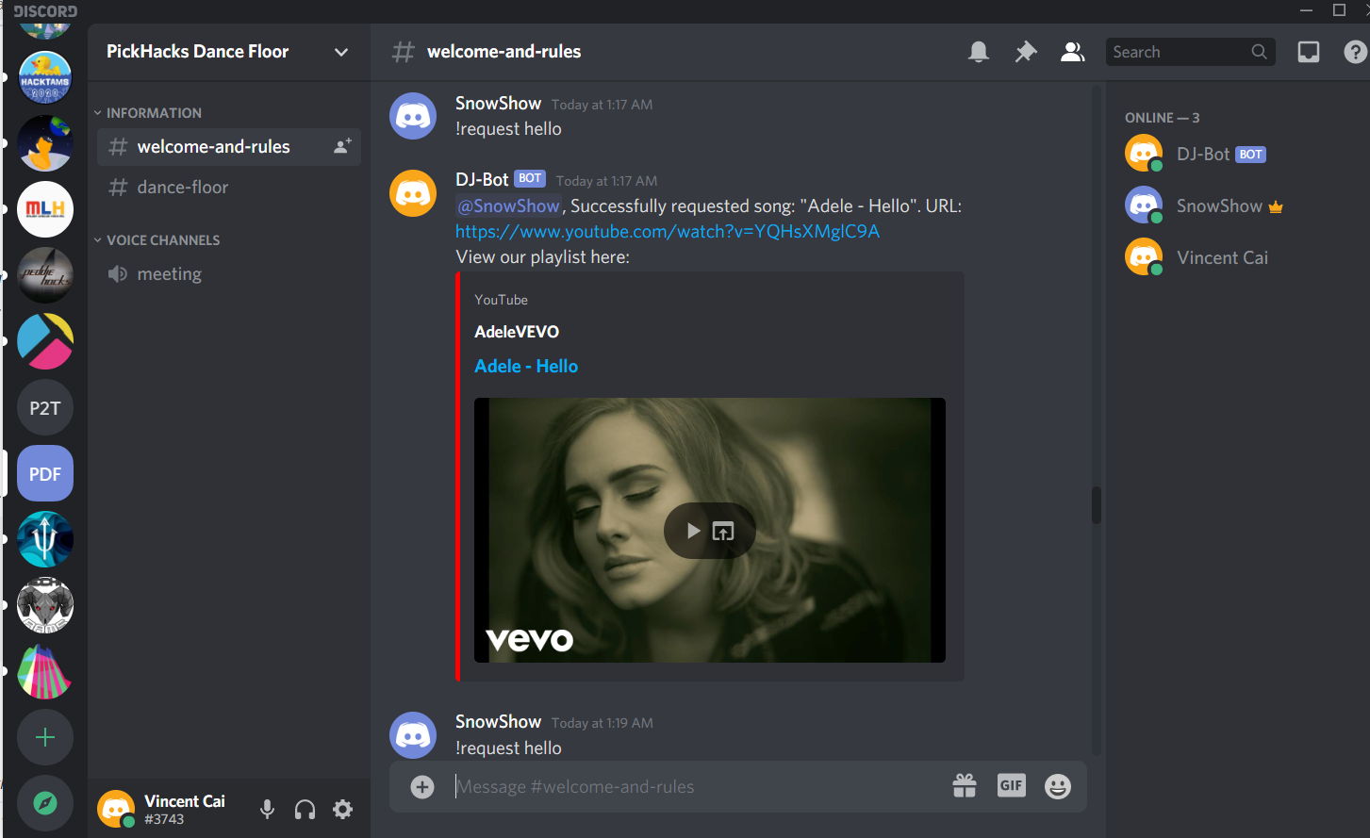
Task: Click Vincent Cai avatar in user panel
Action: (116, 809)
